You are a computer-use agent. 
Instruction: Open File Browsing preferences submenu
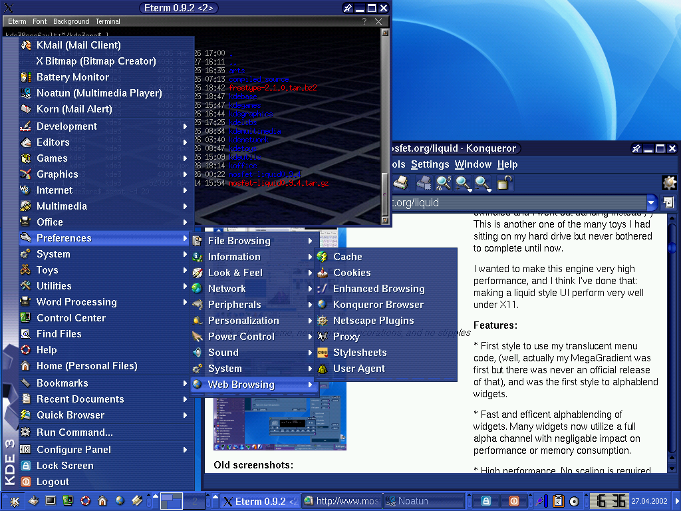point(254,241)
